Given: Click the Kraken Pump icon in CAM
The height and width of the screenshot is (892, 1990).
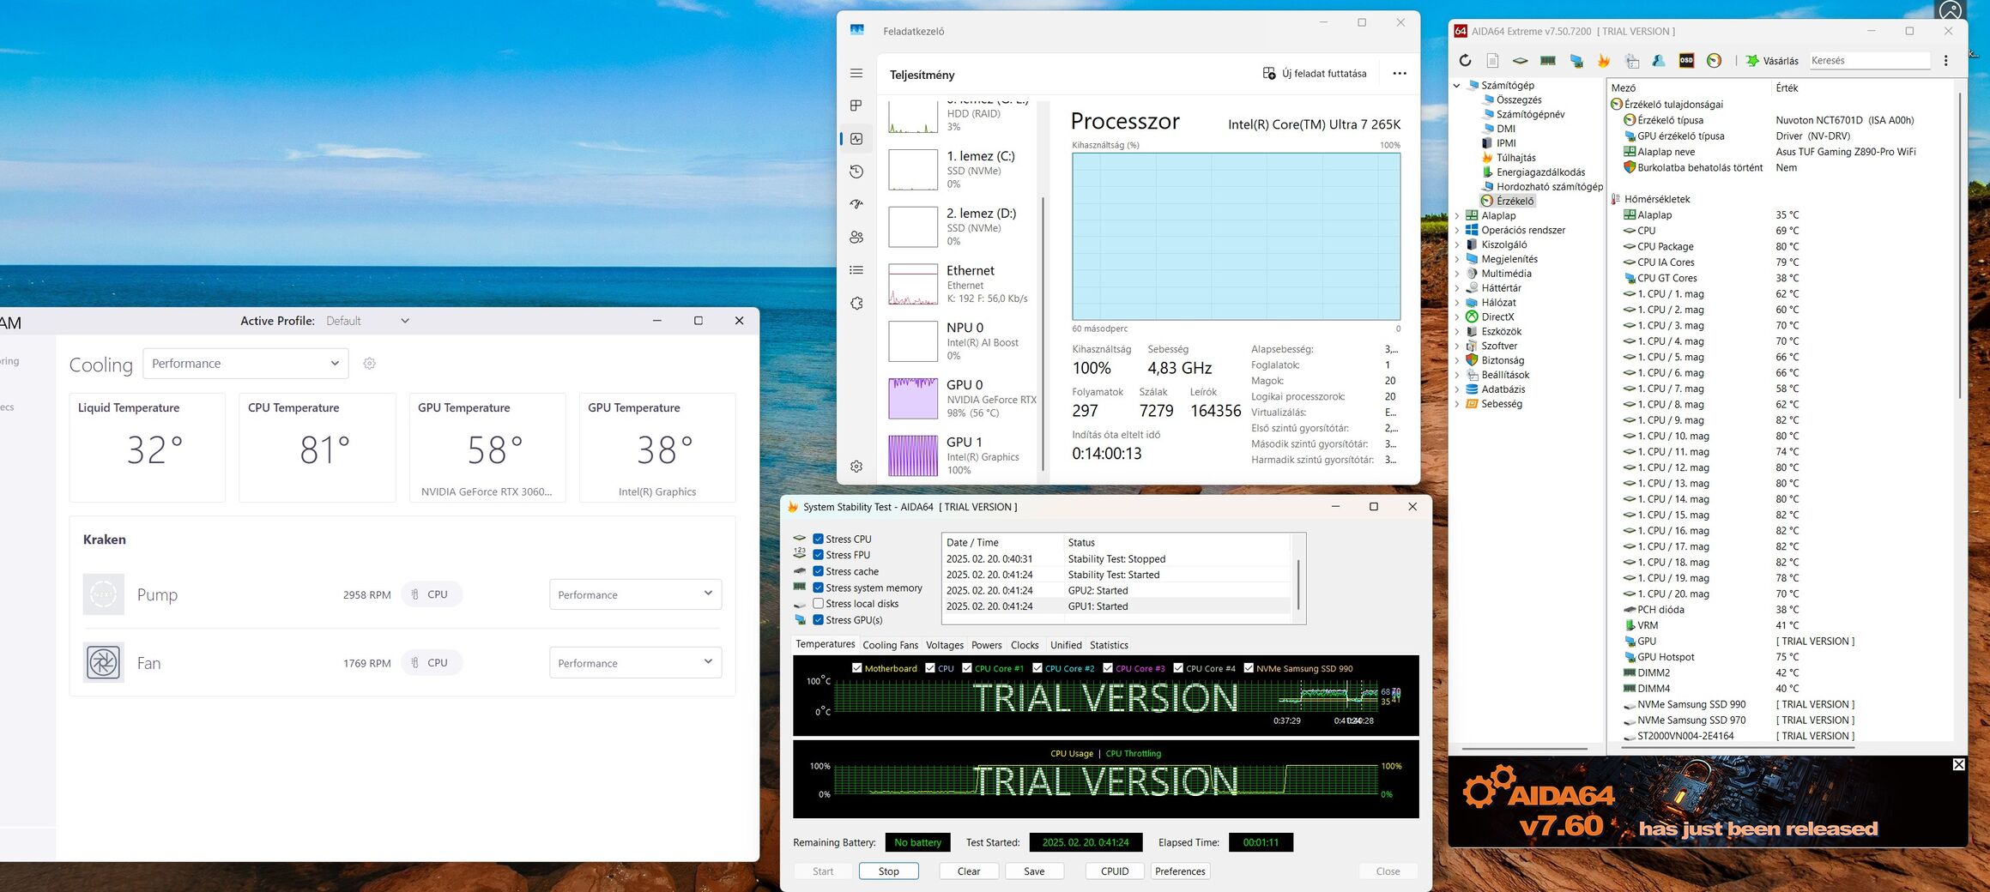Looking at the screenshot, I should pos(104,594).
